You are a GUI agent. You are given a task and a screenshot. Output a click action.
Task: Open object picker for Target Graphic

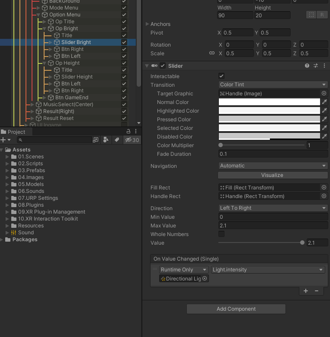click(324, 93)
